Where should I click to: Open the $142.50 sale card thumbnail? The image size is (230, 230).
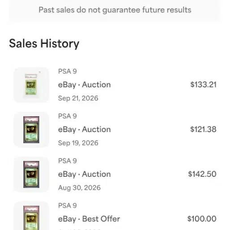(x=31, y=174)
